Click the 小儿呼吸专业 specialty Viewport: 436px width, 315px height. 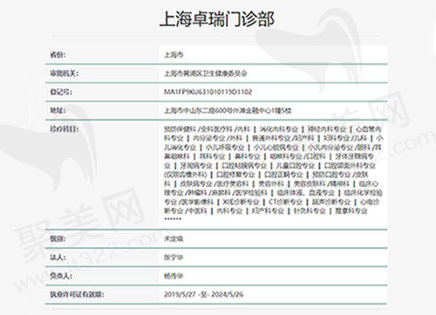[225, 147]
